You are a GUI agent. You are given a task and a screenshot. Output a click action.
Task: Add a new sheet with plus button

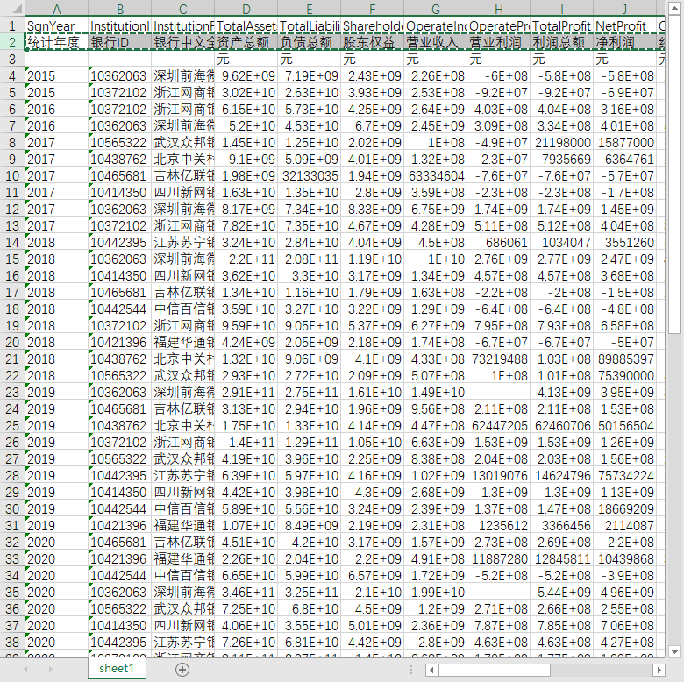[x=182, y=670]
